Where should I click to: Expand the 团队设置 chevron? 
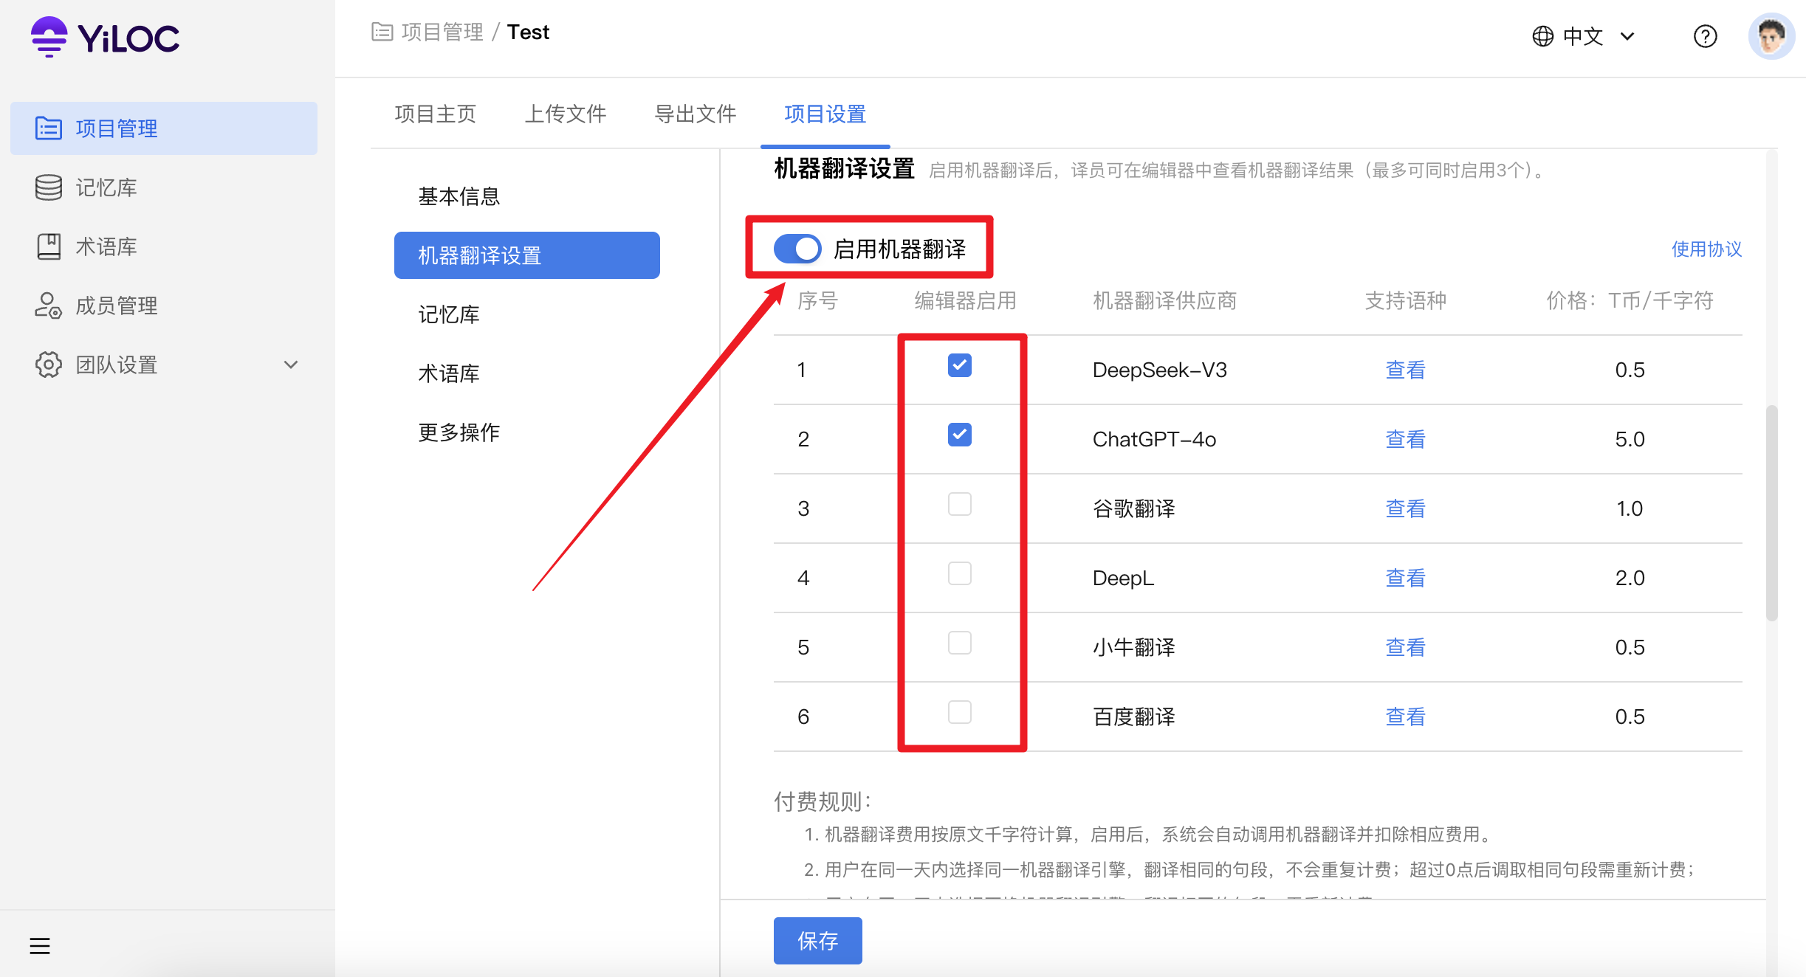[x=291, y=365]
